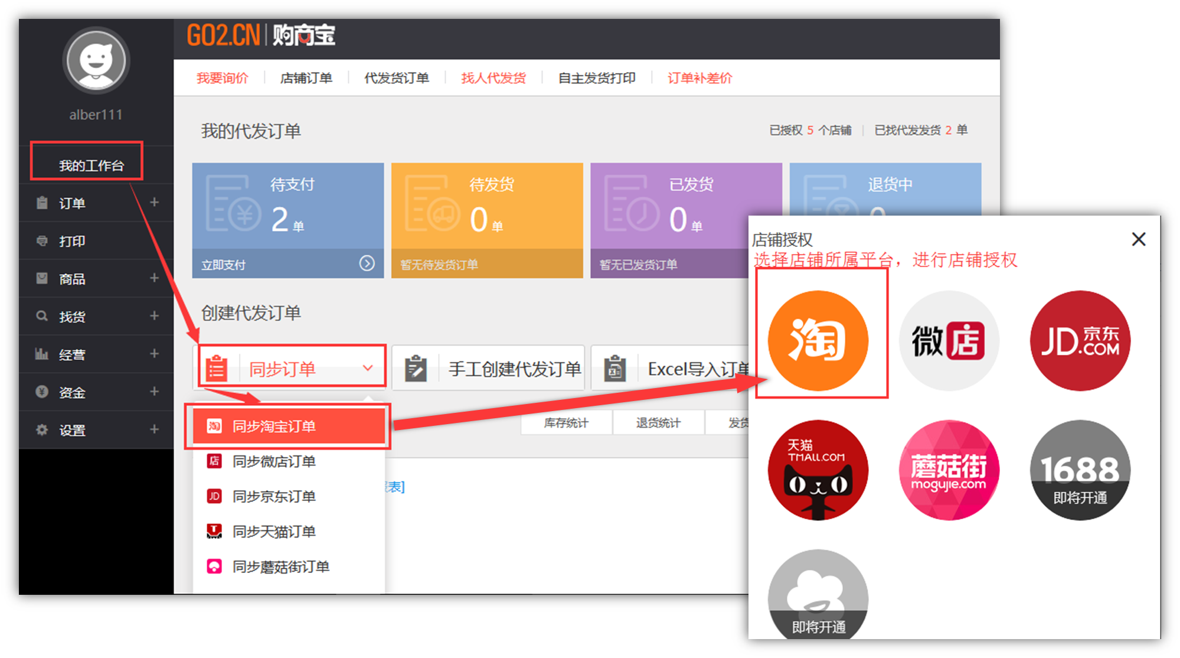This screenshot has width=1180, height=658.
Task: Click the 店 icon beside 同步微店订单
Action: point(214,461)
